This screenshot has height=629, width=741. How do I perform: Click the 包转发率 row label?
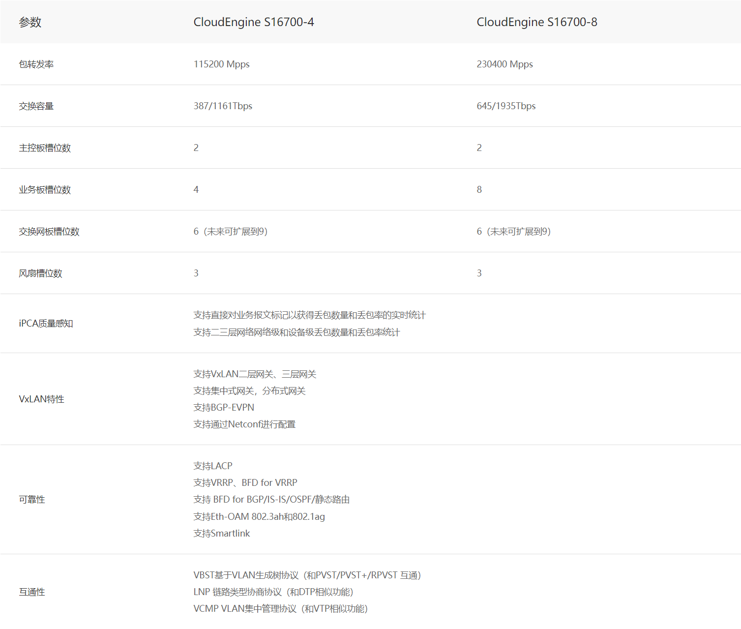36,64
